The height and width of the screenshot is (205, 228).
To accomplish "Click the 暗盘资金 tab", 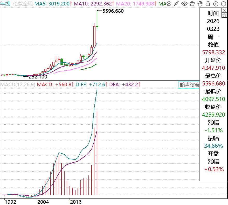I will tap(190, 85).
